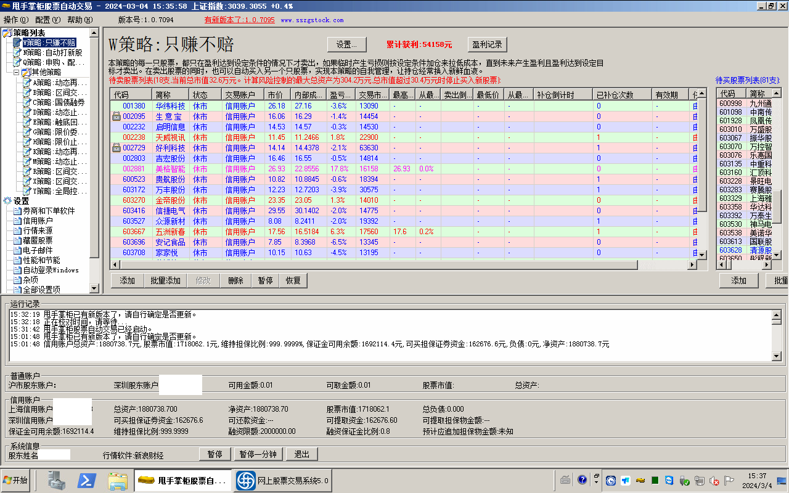
Task: Open the 操作(O) menu
Action: (16, 20)
